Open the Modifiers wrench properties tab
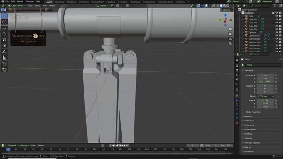This screenshot has width=283, height=159. [x=237, y=100]
